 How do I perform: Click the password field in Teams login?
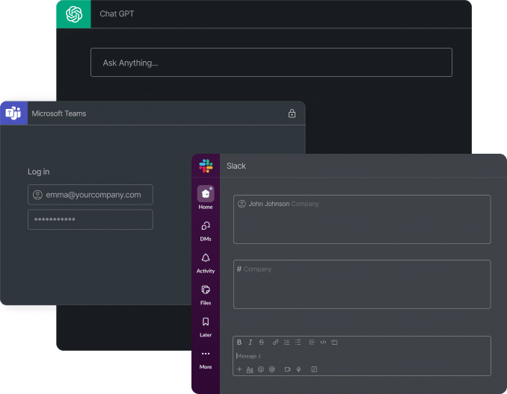tap(90, 219)
